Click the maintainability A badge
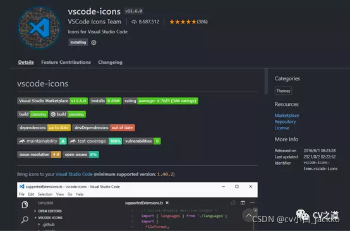The width and height of the screenshot is (350, 231). [x=42, y=141]
